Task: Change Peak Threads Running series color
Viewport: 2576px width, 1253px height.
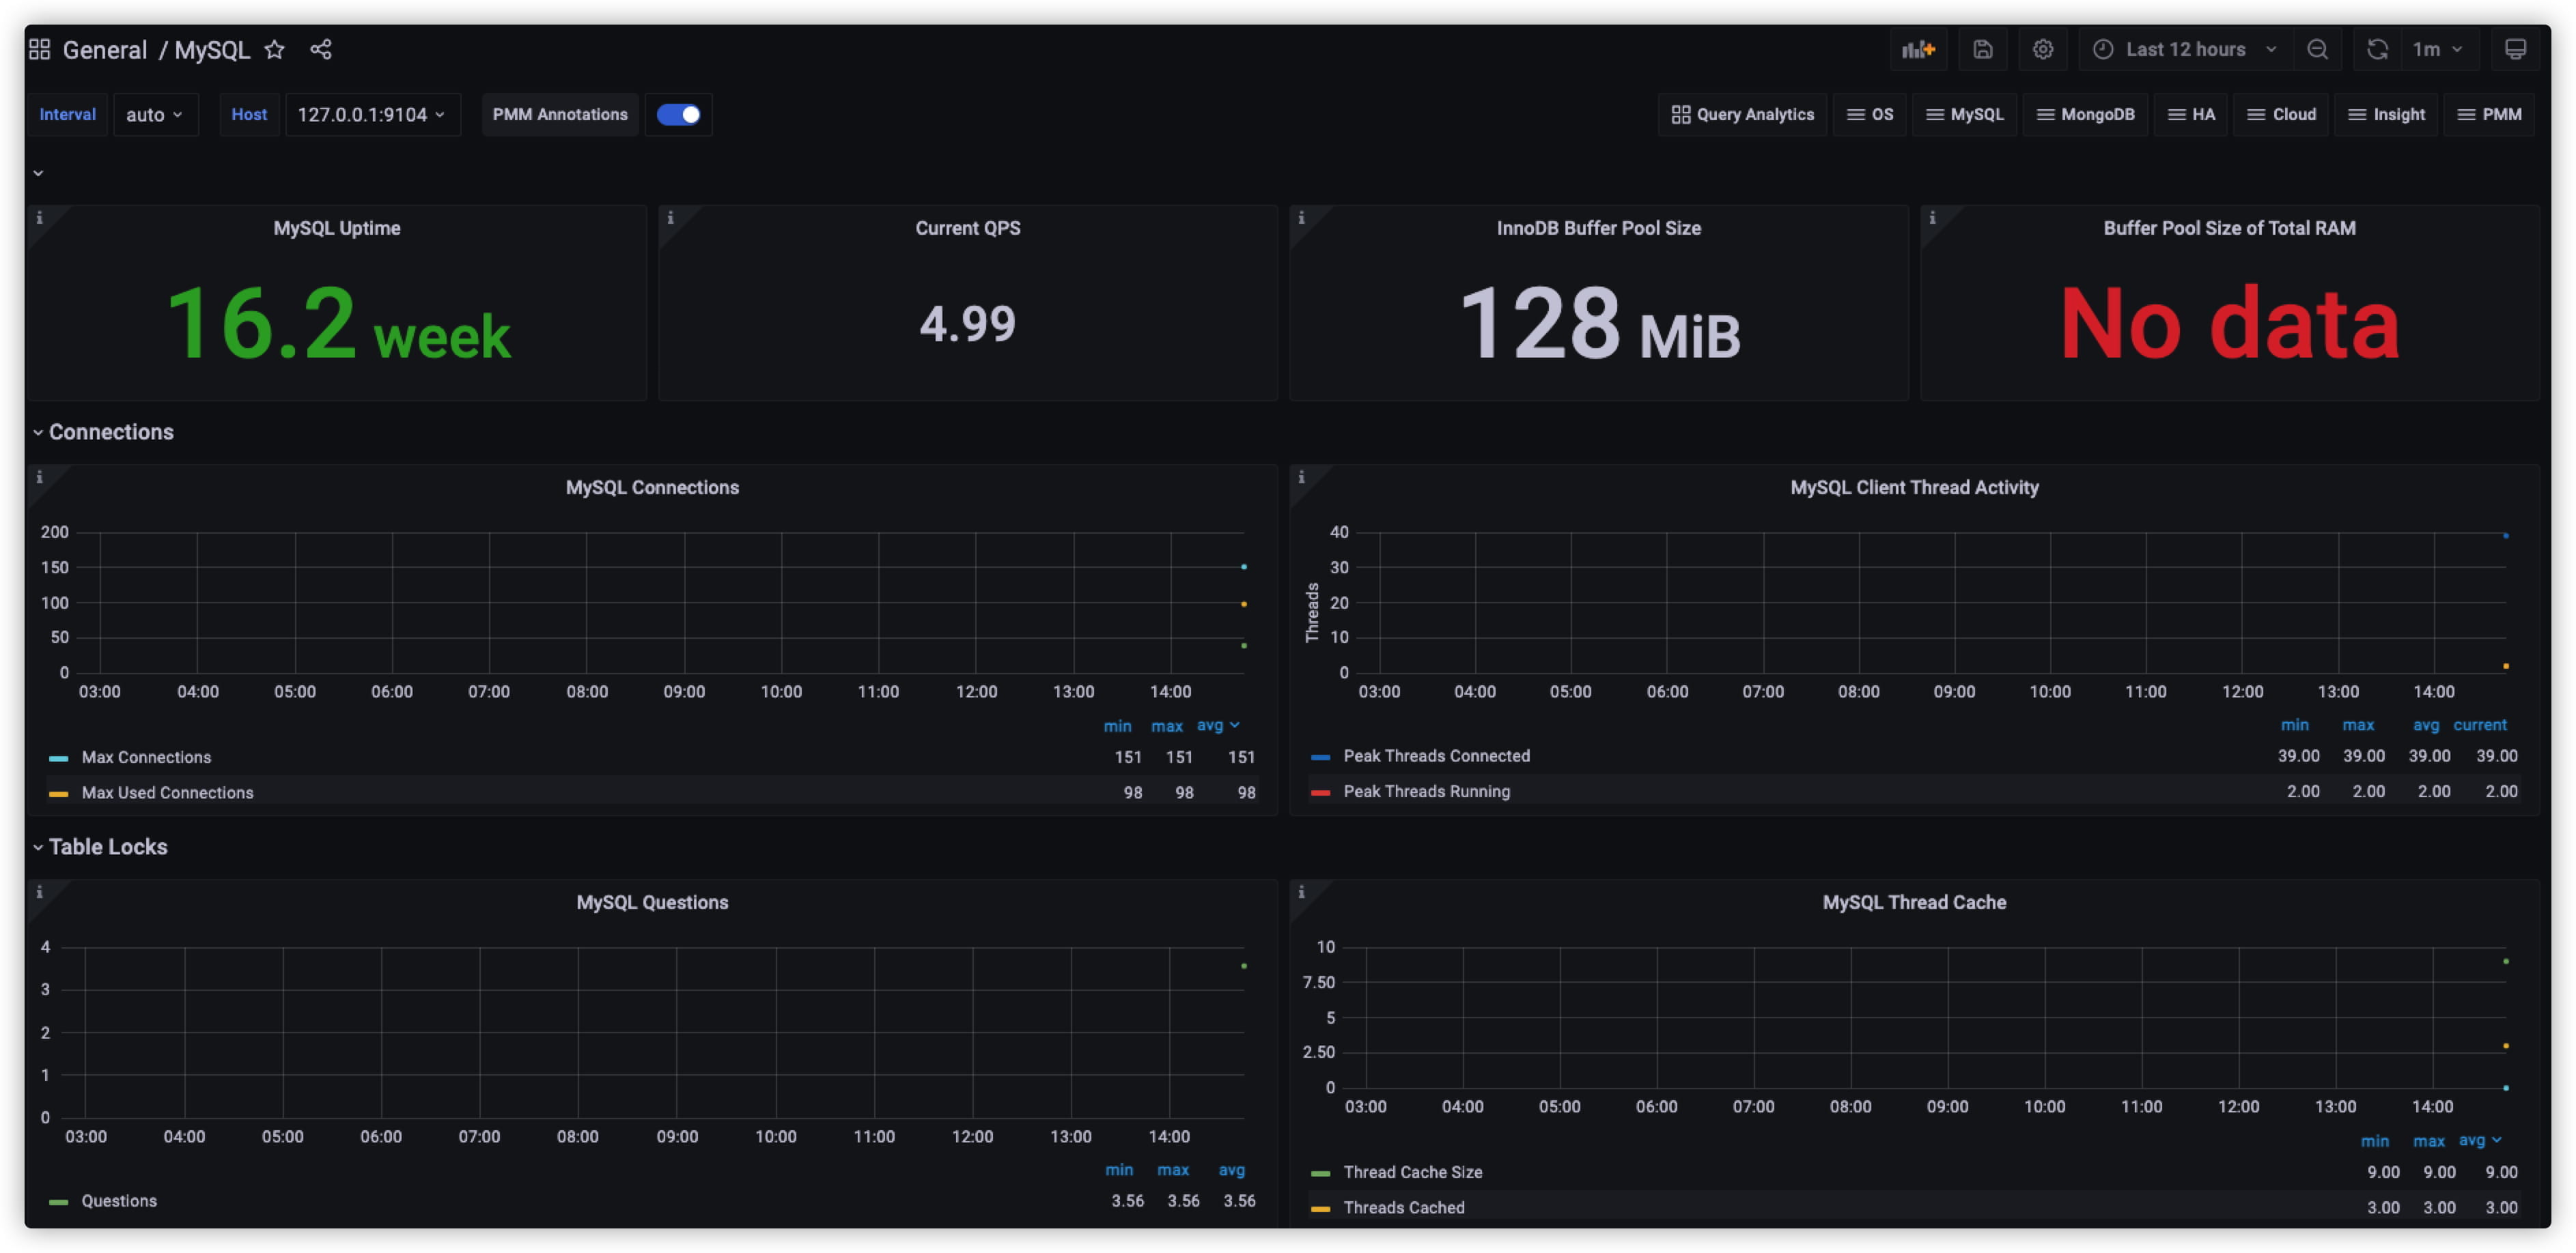Action: point(1320,792)
